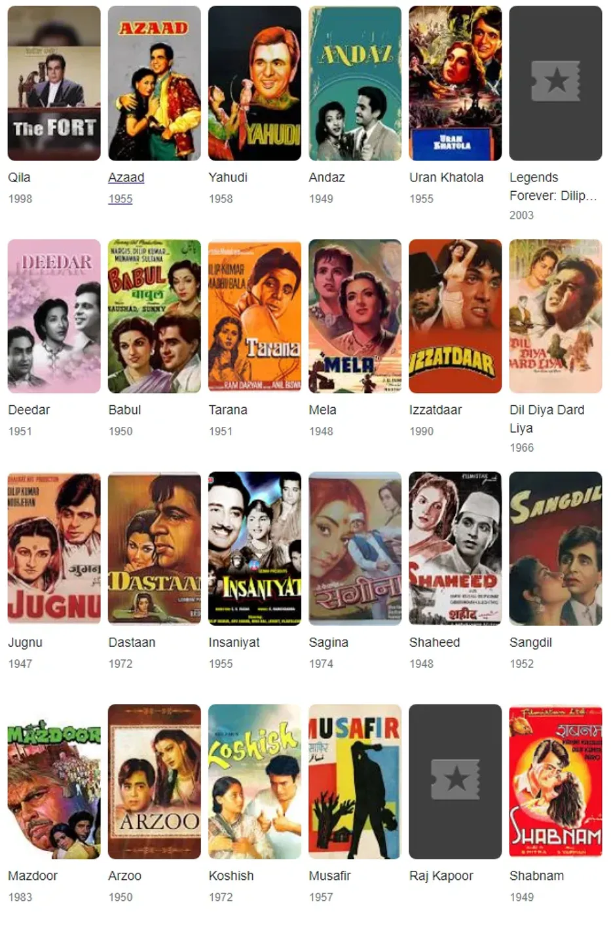Open the Andaz poster thumbnail

click(x=355, y=83)
